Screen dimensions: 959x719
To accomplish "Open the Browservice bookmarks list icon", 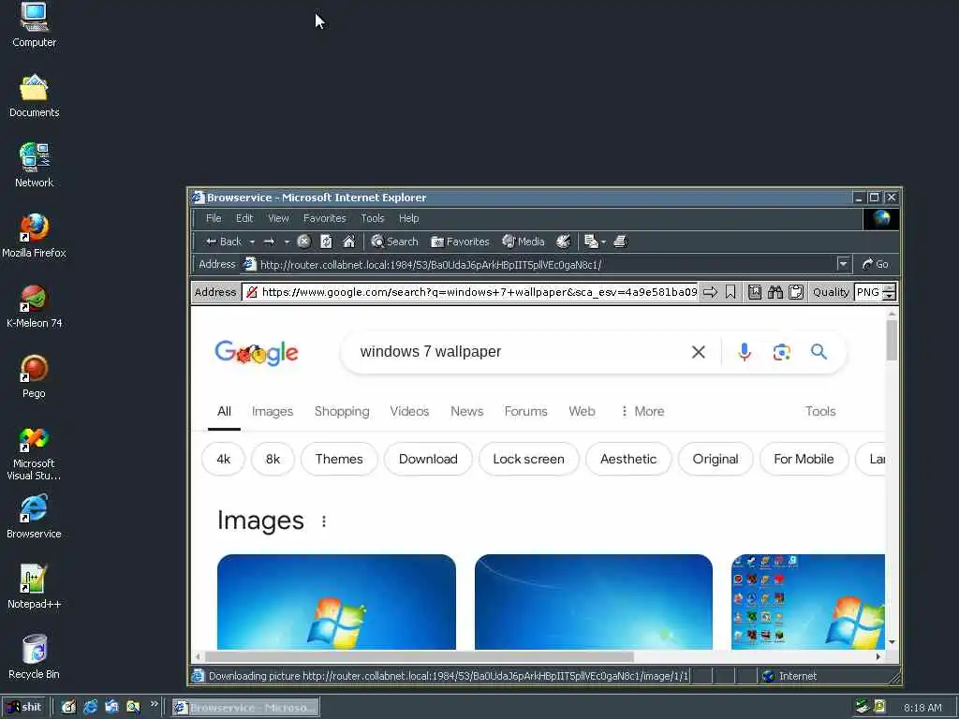I will click(x=755, y=292).
